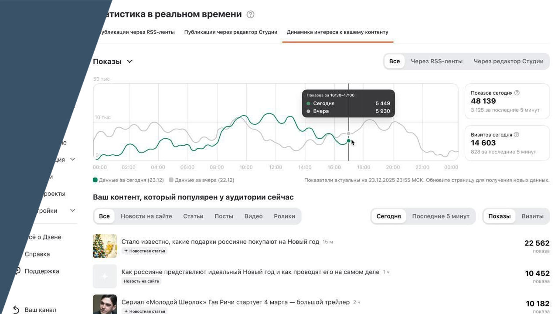Open the 'Публикации через редактор Студии' tab

pyautogui.click(x=231, y=32)
